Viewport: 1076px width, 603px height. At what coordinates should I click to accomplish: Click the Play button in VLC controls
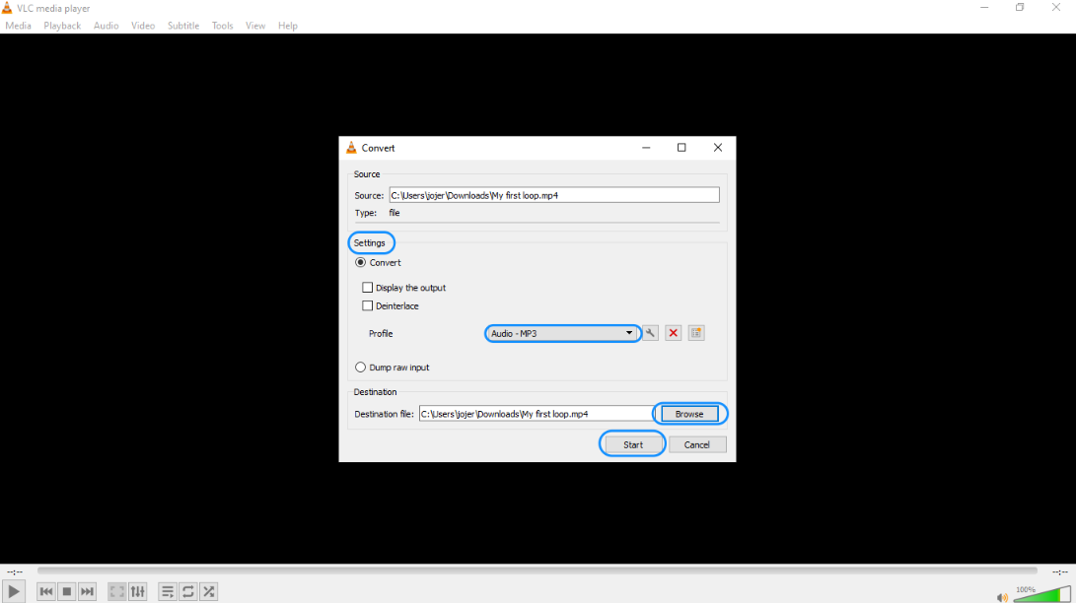click(13, 591)
